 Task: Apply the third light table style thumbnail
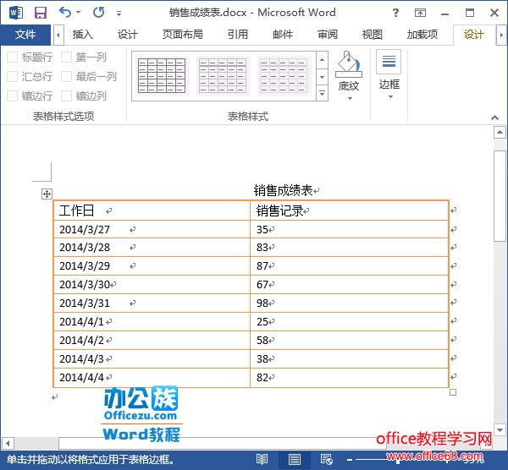tap(284, 76)
